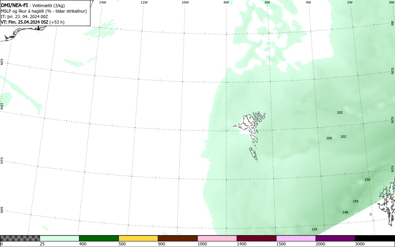Click the "62N" latitude label on right edge
The width and height of the screenshot is (395, 247).
pos(393,120)
